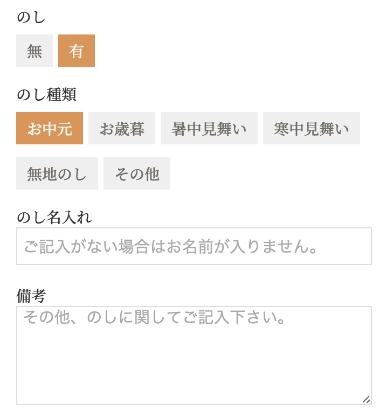Screen dimensions: 386x418
Task: Click the のし名入れ heading label
Action: 54,217
